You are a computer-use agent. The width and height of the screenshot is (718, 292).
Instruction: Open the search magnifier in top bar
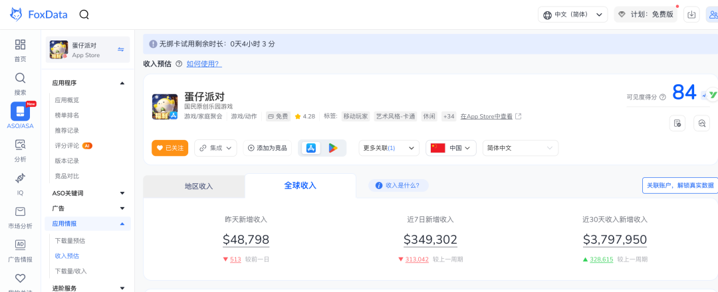coord(84,15)
